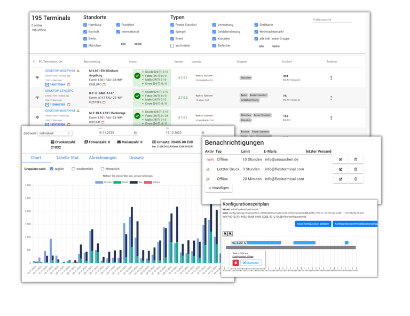410x316 pixels.
Task: Click TeamViewer icon next to 1900173844
Action: [x=47, y=85]
